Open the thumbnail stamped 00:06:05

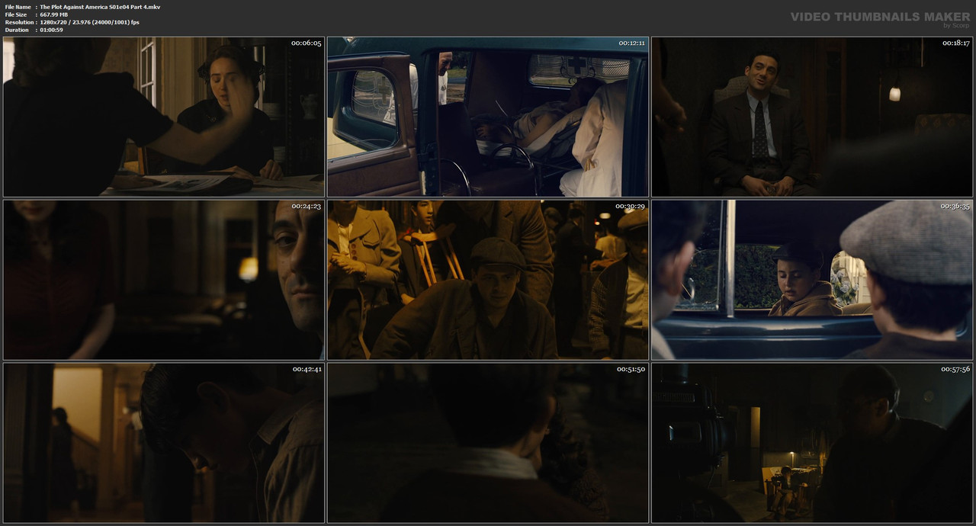tap(164, 117)
